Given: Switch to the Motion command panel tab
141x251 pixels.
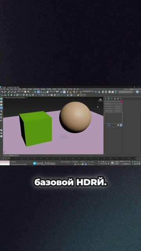Looking at the screenshot, I should (x=115, y=99).
